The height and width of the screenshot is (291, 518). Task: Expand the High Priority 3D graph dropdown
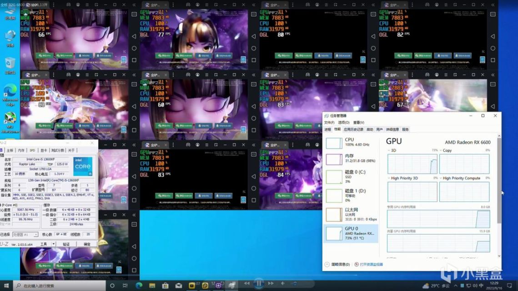(389, 178)
